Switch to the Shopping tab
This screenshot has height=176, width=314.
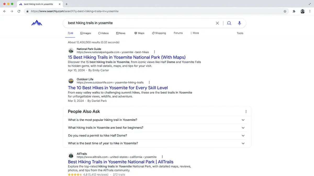click(x=159, y=33)
